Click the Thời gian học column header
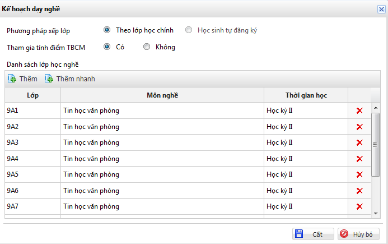Image resolution: width=388 pixels, height=244 pixels. 306,95
